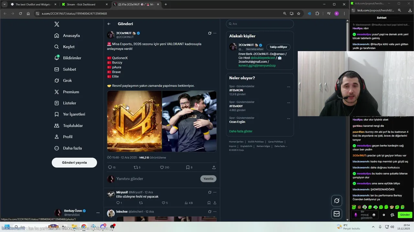Image resolution: width=414 pixels, height=232 pixels.
Task: Open Berkay Özen account menu dots
Action: [x=98, y=213]
